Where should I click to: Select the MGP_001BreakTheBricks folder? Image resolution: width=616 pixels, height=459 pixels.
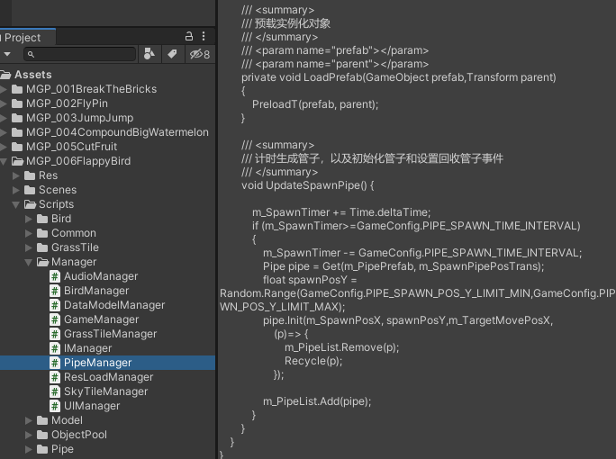click(91, 89)
